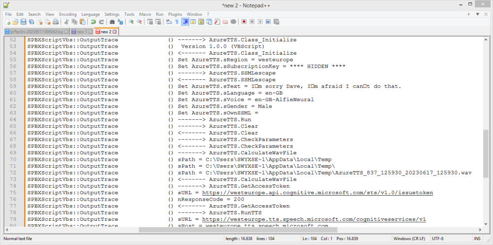Click the Open file folder icon
Screen dimensions: 493x245
click(15, 22)
